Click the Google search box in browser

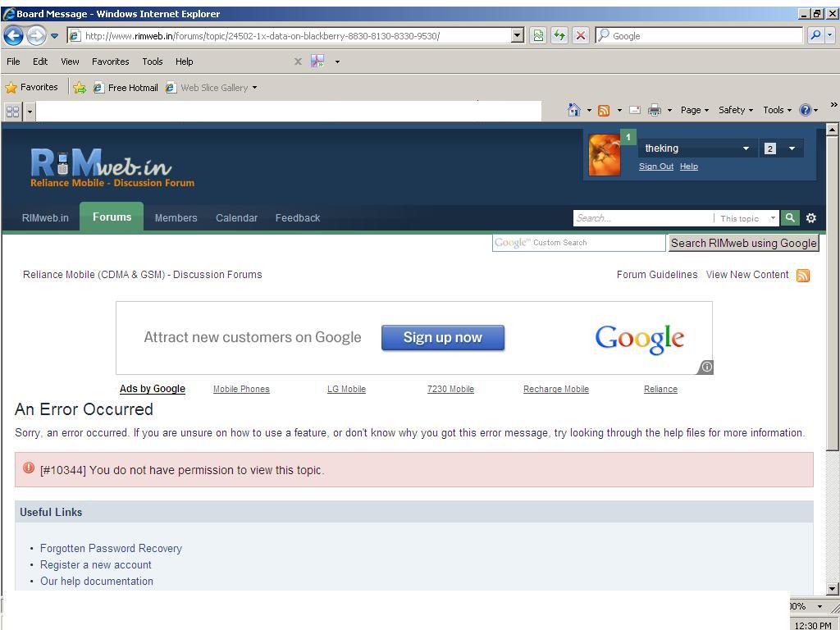point(699,36)
